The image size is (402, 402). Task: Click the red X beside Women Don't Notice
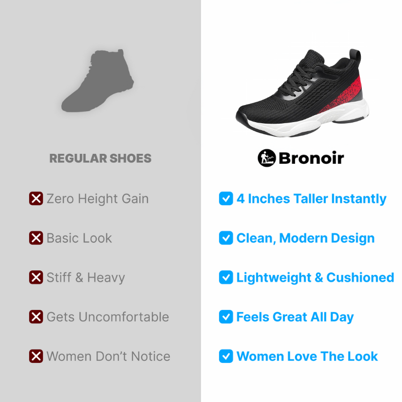pyautogui.click(x=36, y=356)
